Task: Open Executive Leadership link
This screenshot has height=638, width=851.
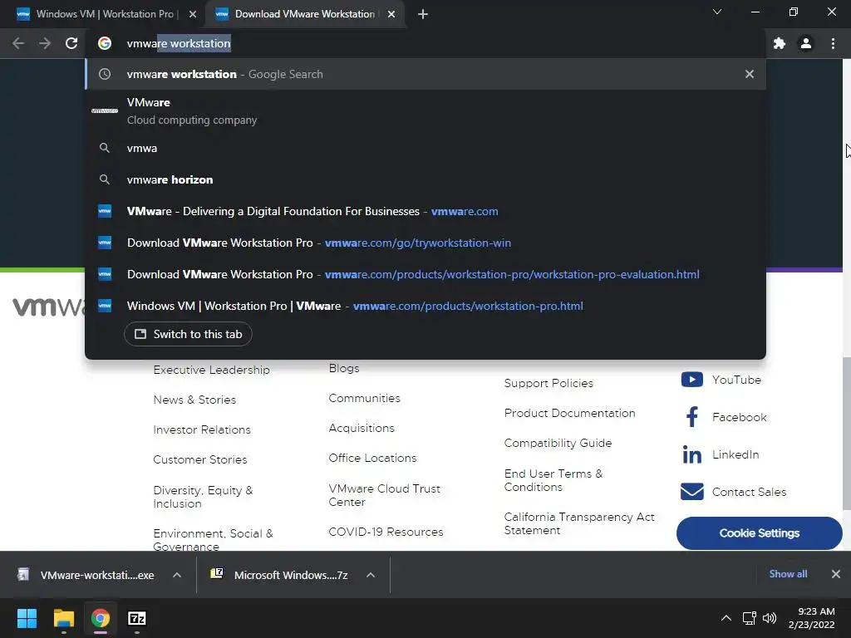Action: click(x=211, y=370)
